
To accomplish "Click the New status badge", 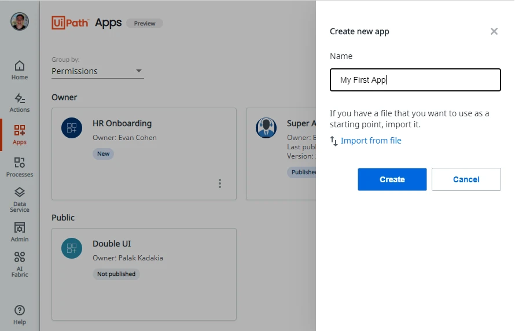I will (x=103, y=154).
